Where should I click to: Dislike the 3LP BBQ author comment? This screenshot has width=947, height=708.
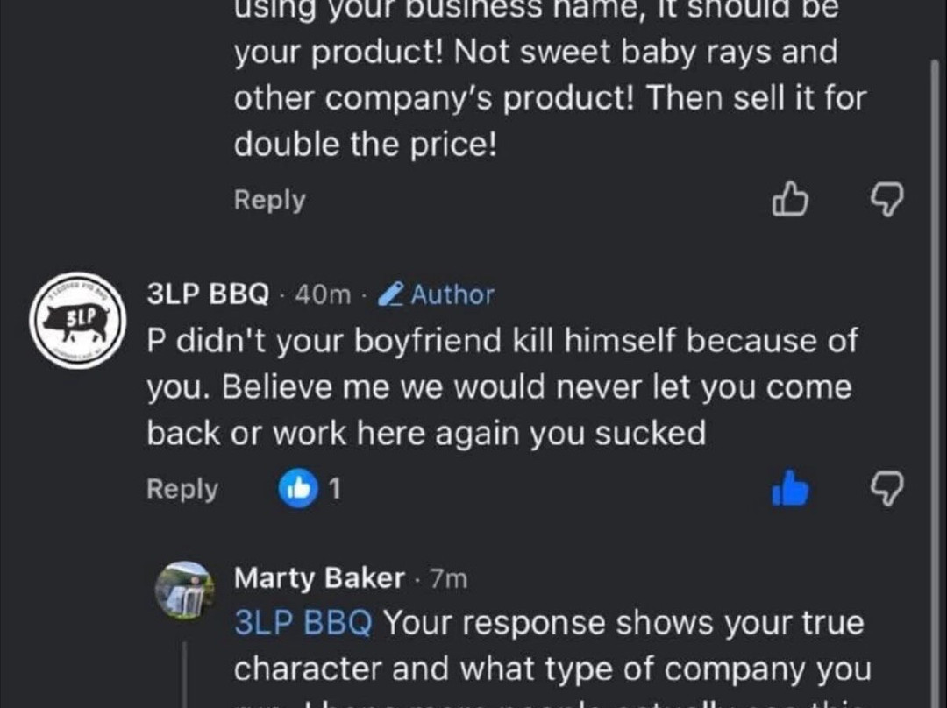[x=886, y=489]
